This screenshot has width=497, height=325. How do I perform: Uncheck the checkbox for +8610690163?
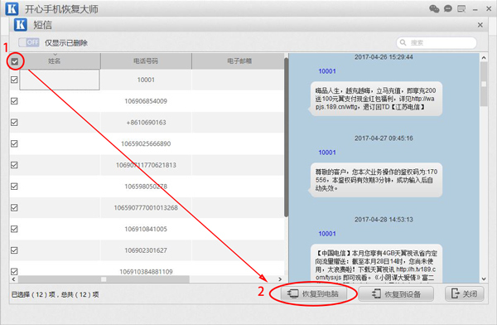tap(14, 122)
